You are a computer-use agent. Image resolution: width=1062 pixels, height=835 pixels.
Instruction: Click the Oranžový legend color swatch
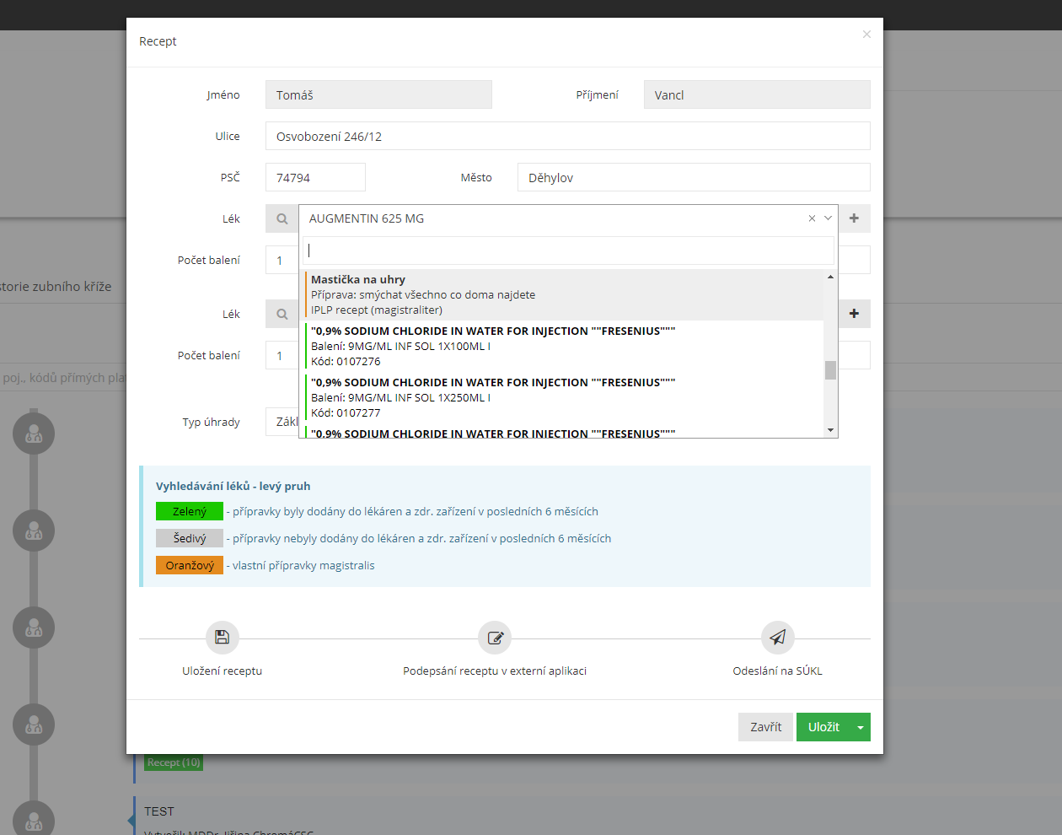tap(190, 565)
